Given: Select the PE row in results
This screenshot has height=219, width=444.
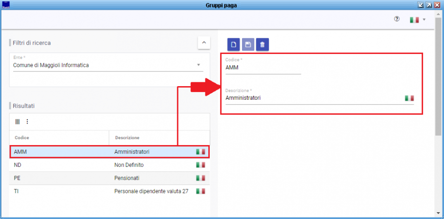Looking at the screenshot, I should point(110,178).
